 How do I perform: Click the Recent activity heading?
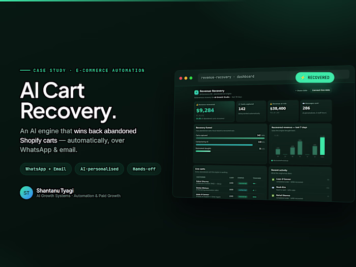(279, 170)
